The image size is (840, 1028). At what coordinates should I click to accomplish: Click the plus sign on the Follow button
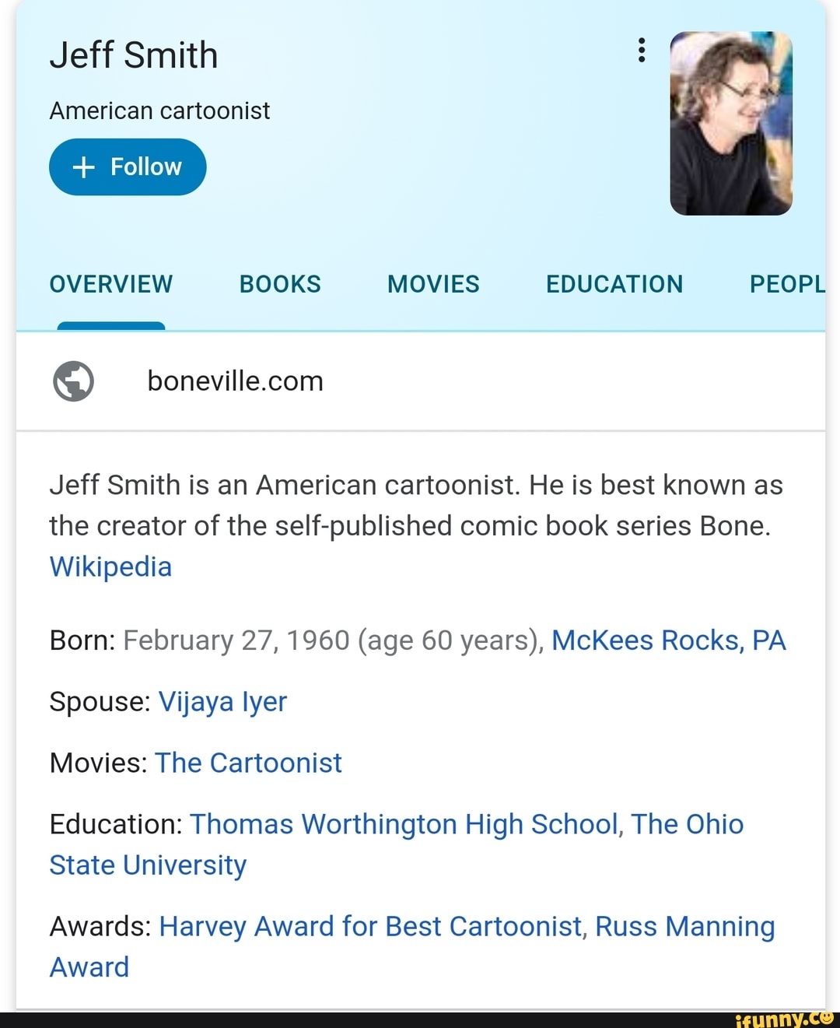pyautogui.click(x=82, y=166)
